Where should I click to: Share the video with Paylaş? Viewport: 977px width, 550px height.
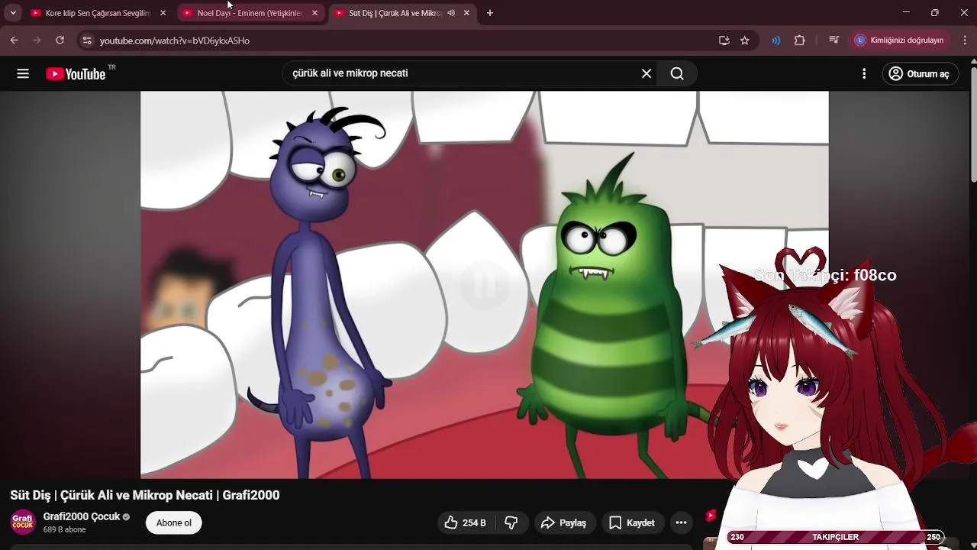coord(564,522)
